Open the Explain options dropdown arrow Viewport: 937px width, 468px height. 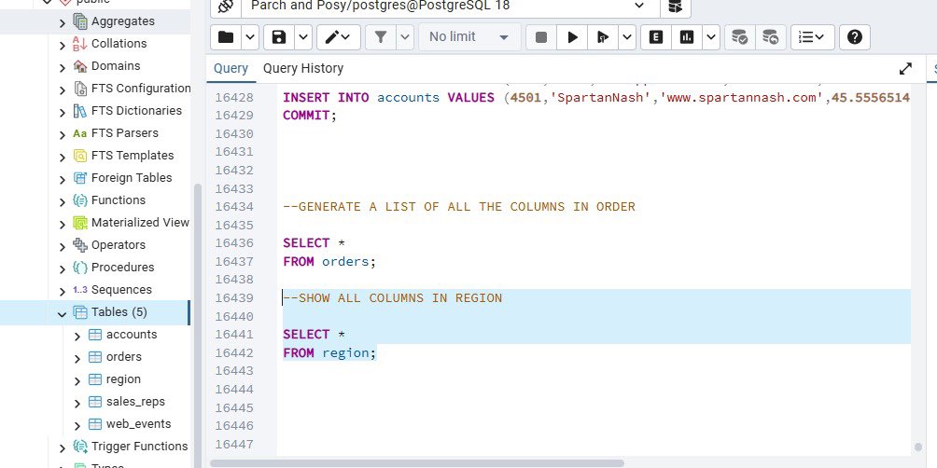[711, 37]
